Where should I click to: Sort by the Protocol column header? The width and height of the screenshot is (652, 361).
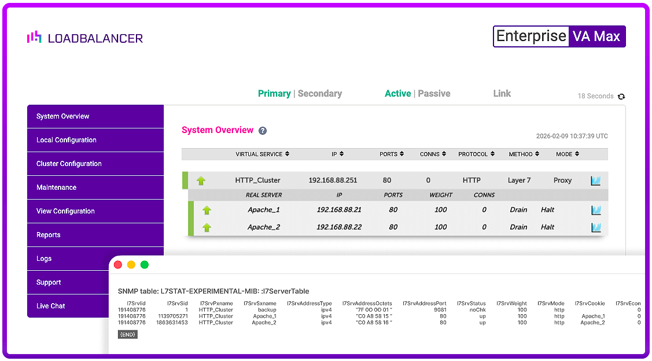[x=476, y=154]
